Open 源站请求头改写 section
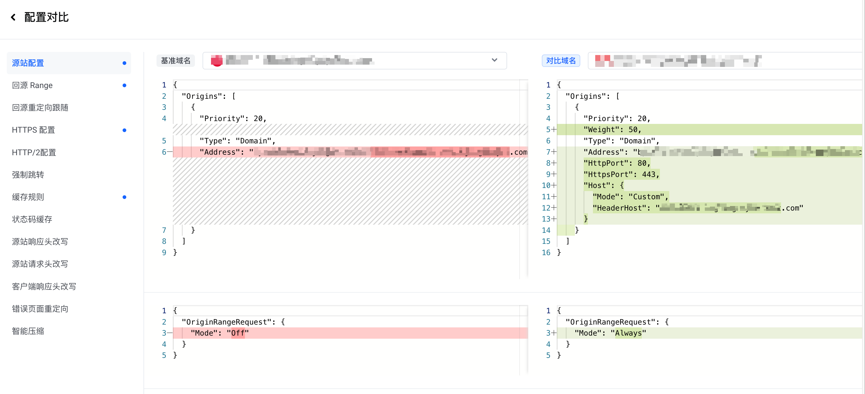Image resolution: width=865 pixels, height=394 pixels. tap(69, 264)
